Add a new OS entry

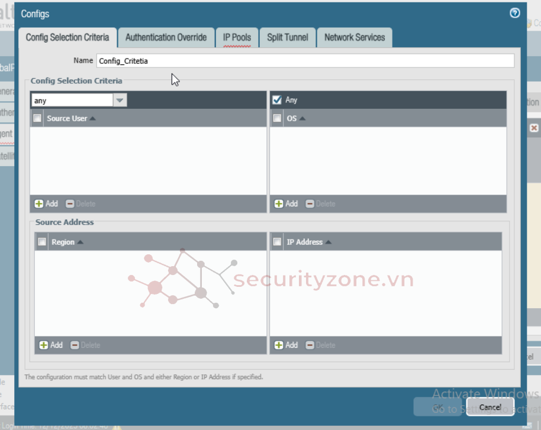click(x=286, y=203)
